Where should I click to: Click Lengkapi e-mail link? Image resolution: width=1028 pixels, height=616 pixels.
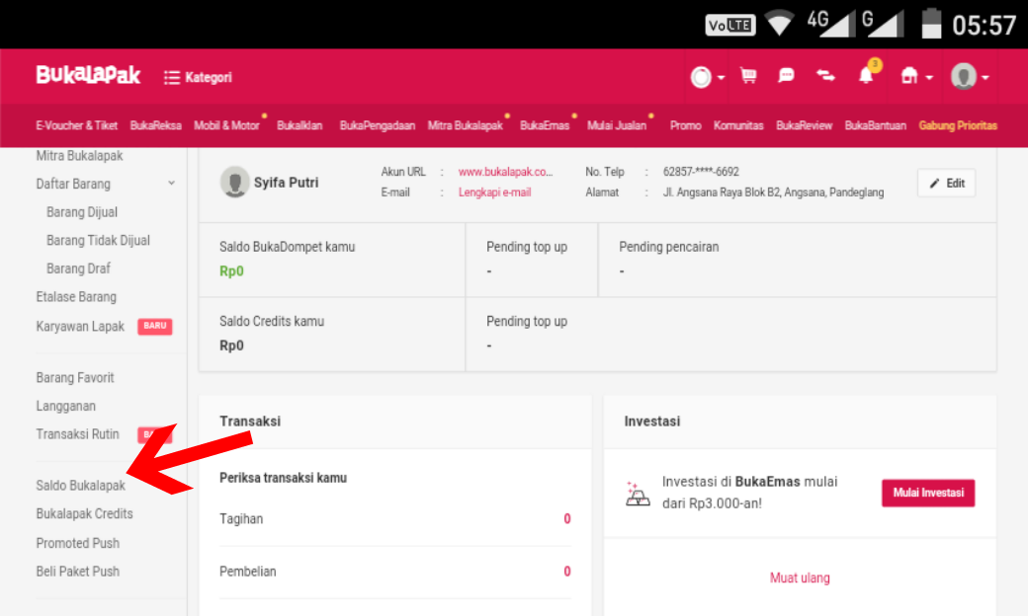494,192
